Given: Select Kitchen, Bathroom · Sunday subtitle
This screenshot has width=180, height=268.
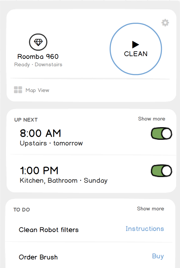Looking at the screenshot, I should click(64, 181).
